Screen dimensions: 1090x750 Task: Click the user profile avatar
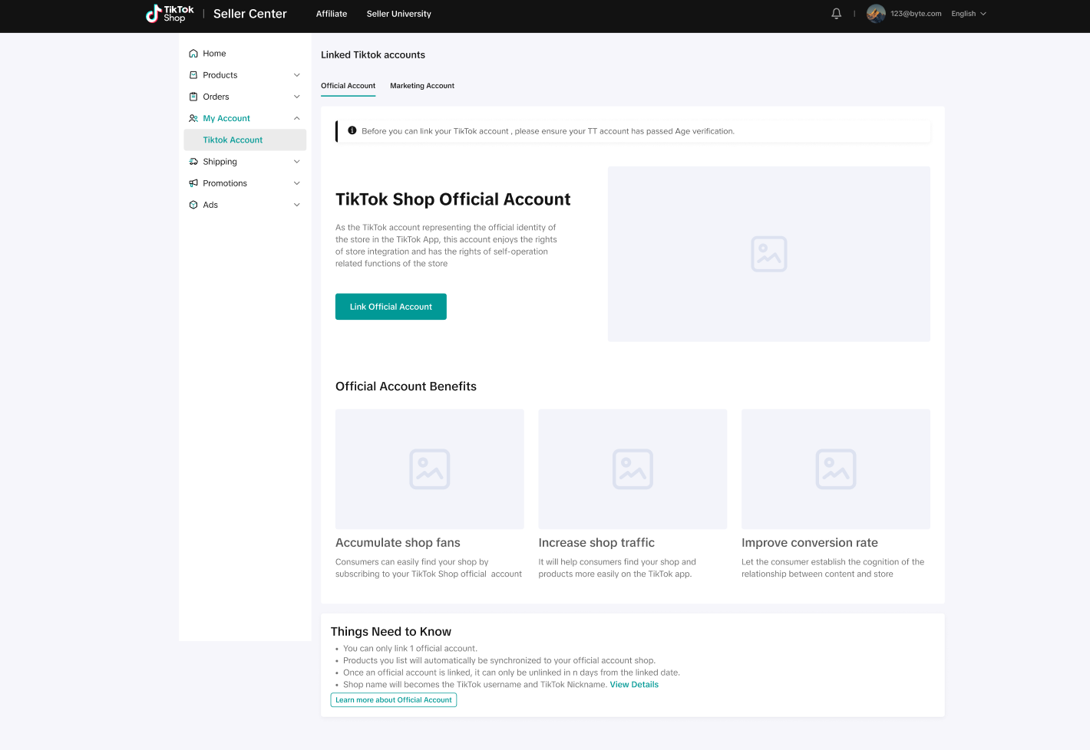point(876,14)
